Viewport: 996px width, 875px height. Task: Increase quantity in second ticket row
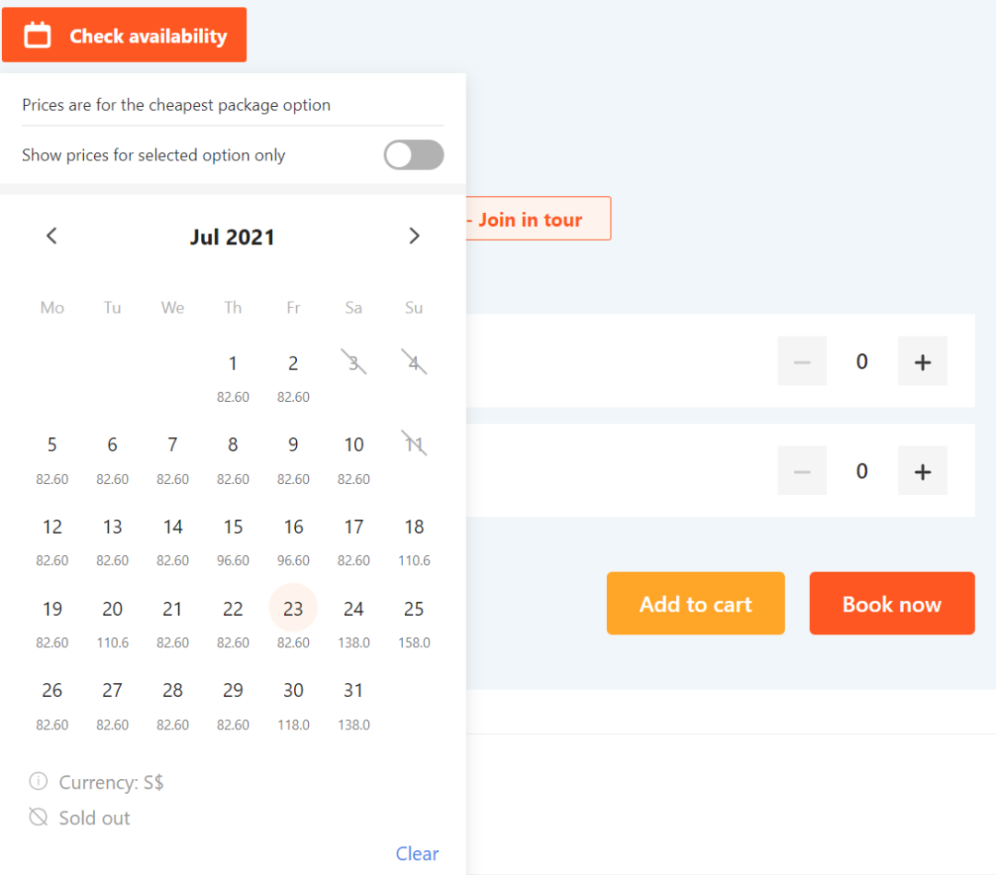(922, 470)
